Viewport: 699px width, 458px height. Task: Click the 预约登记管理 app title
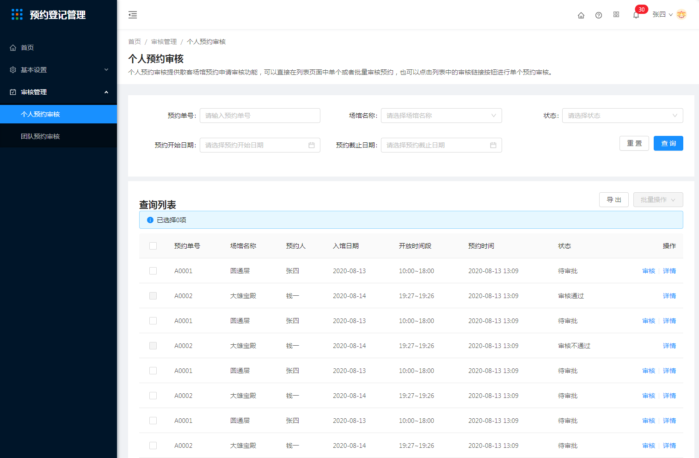(58, 15)
